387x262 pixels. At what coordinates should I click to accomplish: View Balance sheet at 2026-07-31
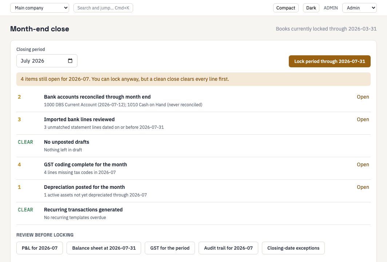coord(104,248)
